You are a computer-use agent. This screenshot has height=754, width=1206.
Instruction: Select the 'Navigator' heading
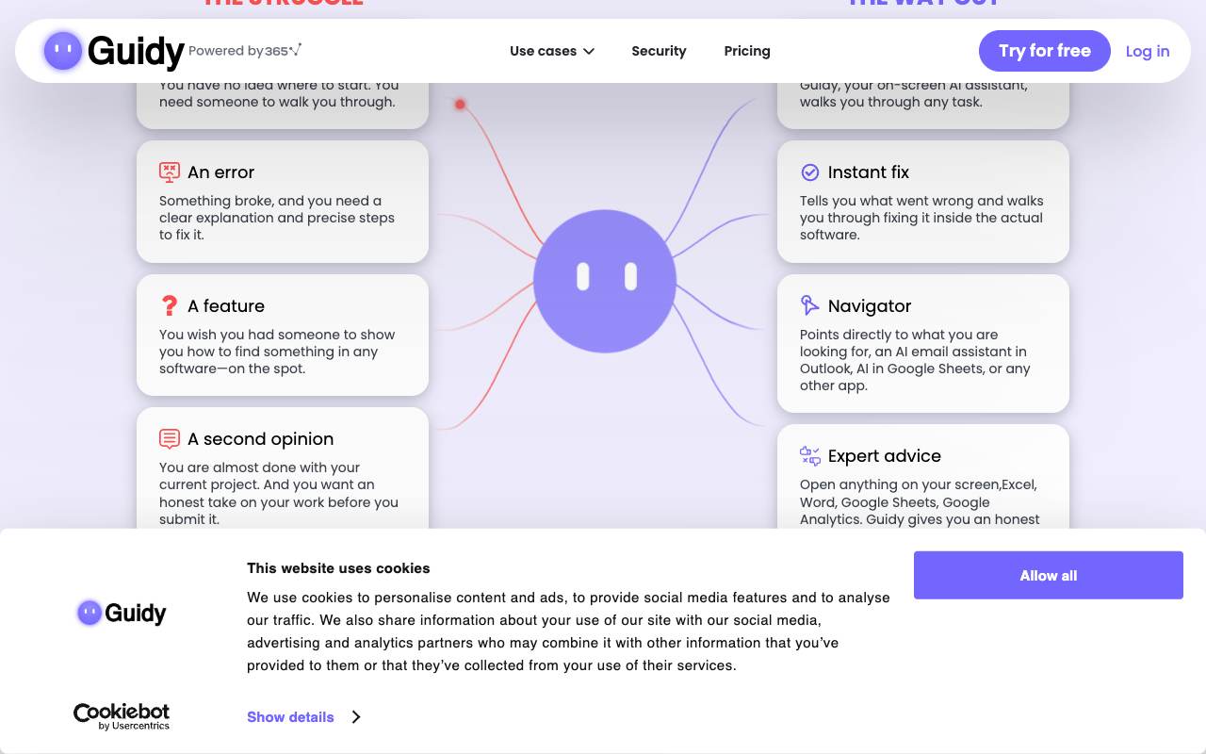click(870, 305)
